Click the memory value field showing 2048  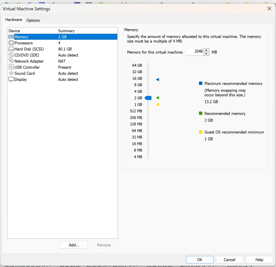pyautogui.click(x=194, y=52)
